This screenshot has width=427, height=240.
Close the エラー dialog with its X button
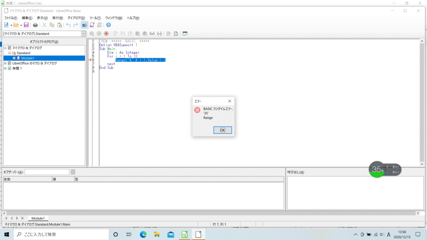(230, 101)
